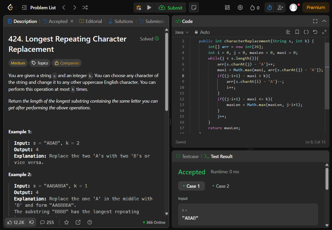332x230 pixels.
Task: Go to the next problem arrow
Action: click(75, 8)
